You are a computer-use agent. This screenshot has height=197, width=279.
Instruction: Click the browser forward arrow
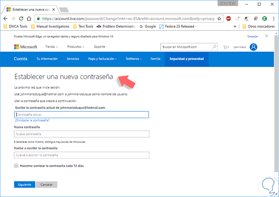(13, 19)
